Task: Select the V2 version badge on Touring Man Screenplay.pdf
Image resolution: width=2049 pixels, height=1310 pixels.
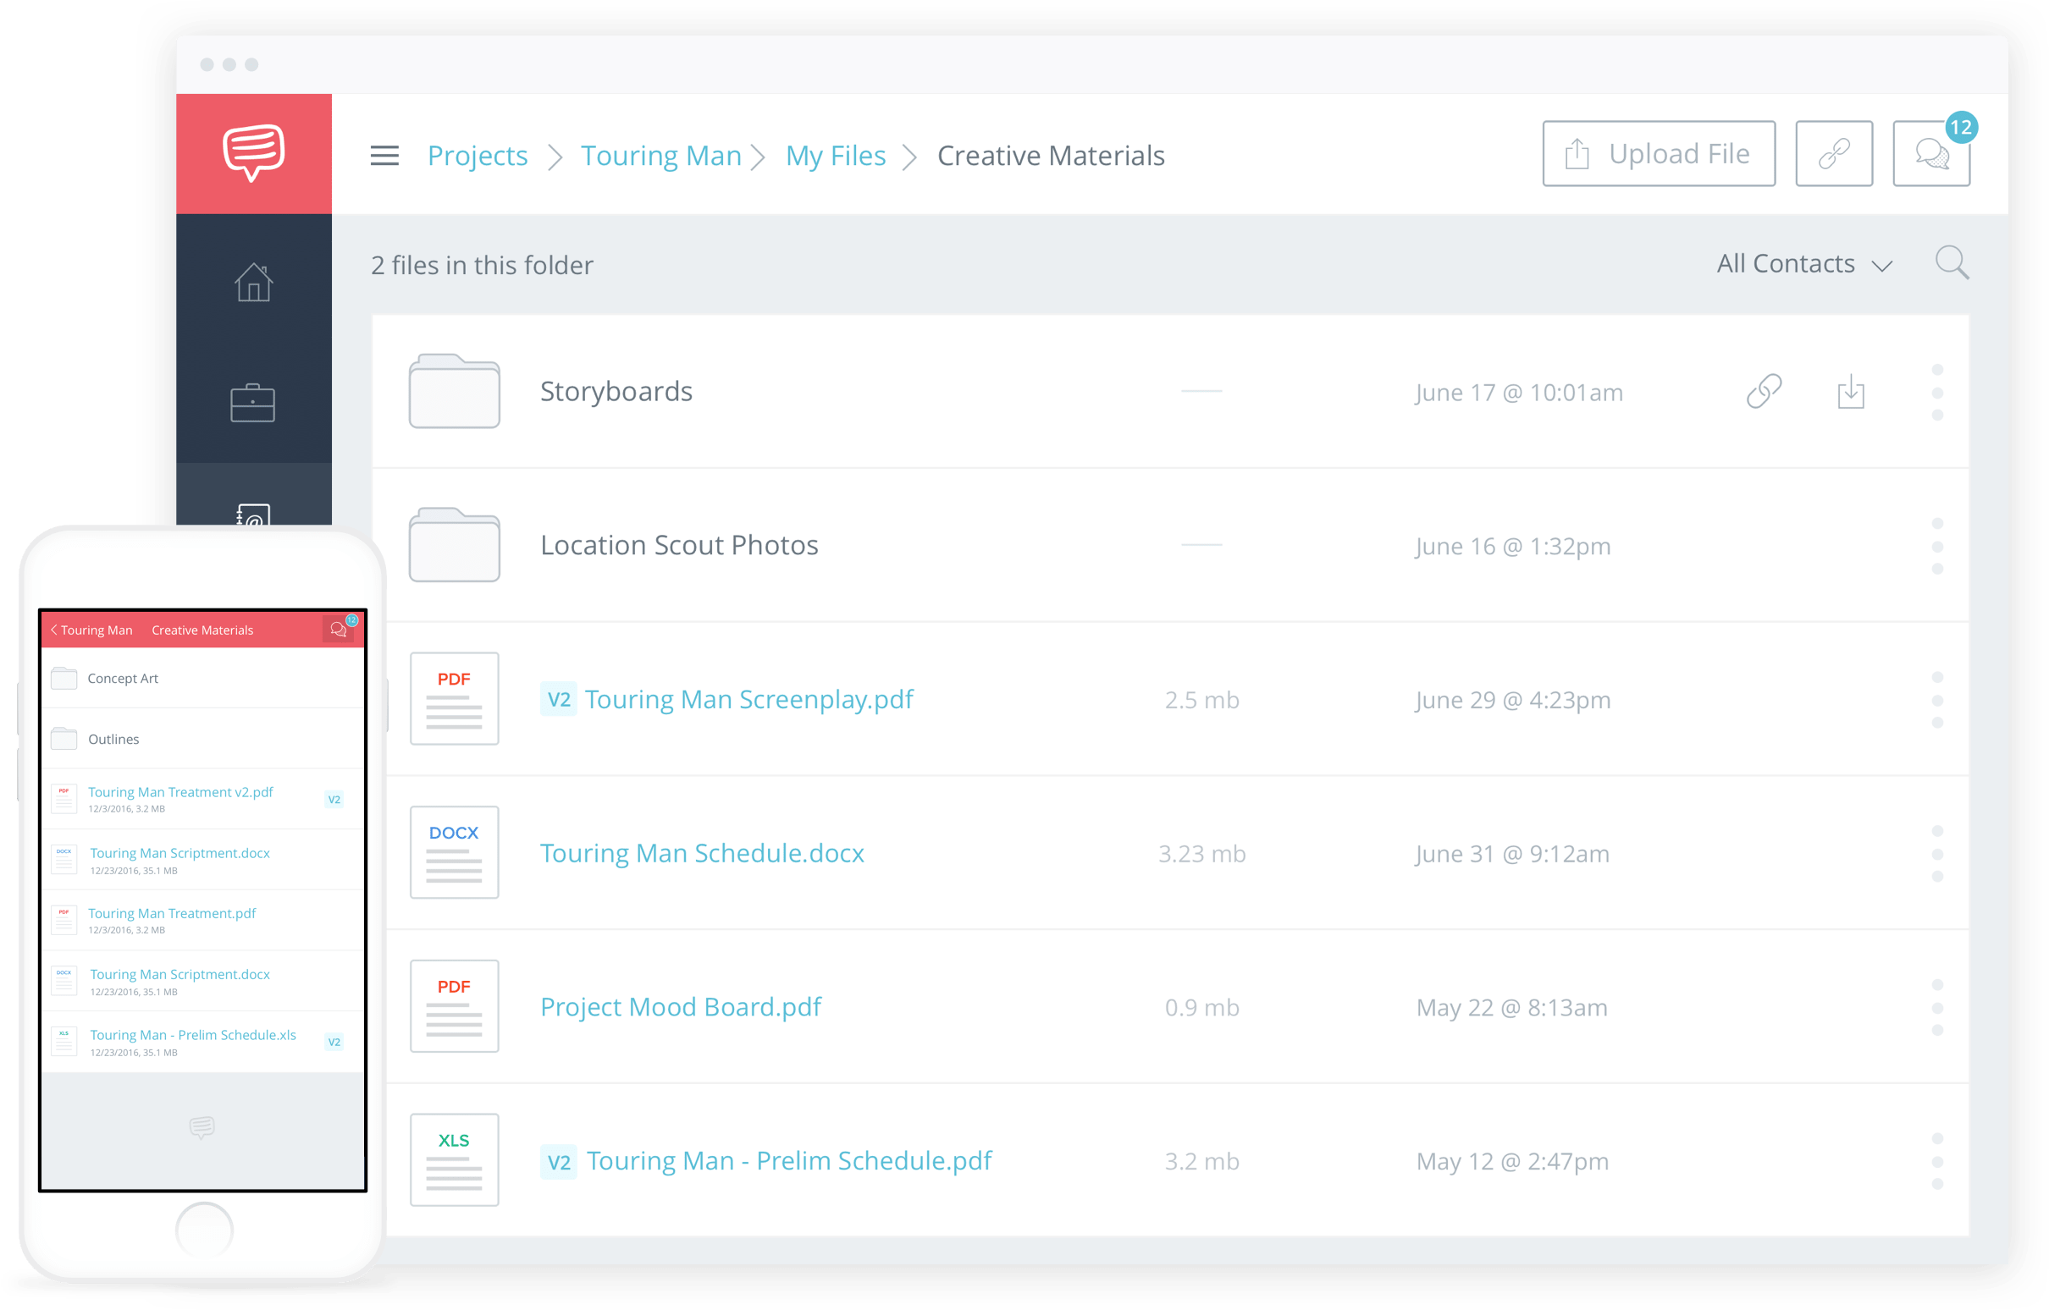Action: click(x=559, y=699)
